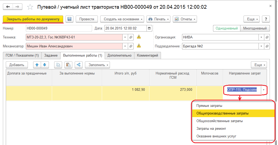Copy row with the copy icon

[x=58, y=65]
